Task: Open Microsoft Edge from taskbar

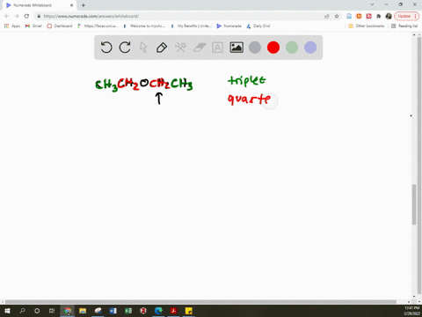Action: (158, 311)
